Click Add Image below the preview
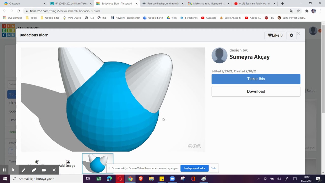325x183 pixels. click(67, 164)
